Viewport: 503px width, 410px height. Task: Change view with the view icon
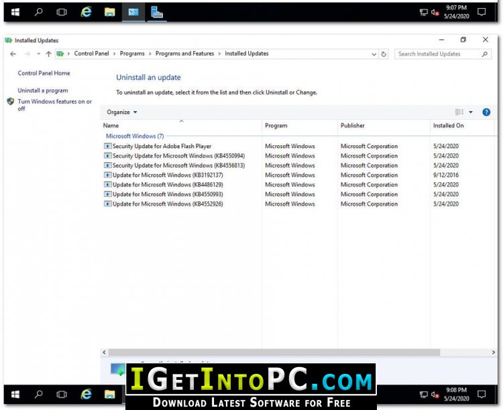pos(459,112)
